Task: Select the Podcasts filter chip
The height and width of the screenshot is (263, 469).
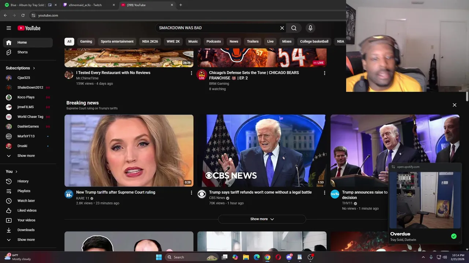Action: (x=214, y=41)
